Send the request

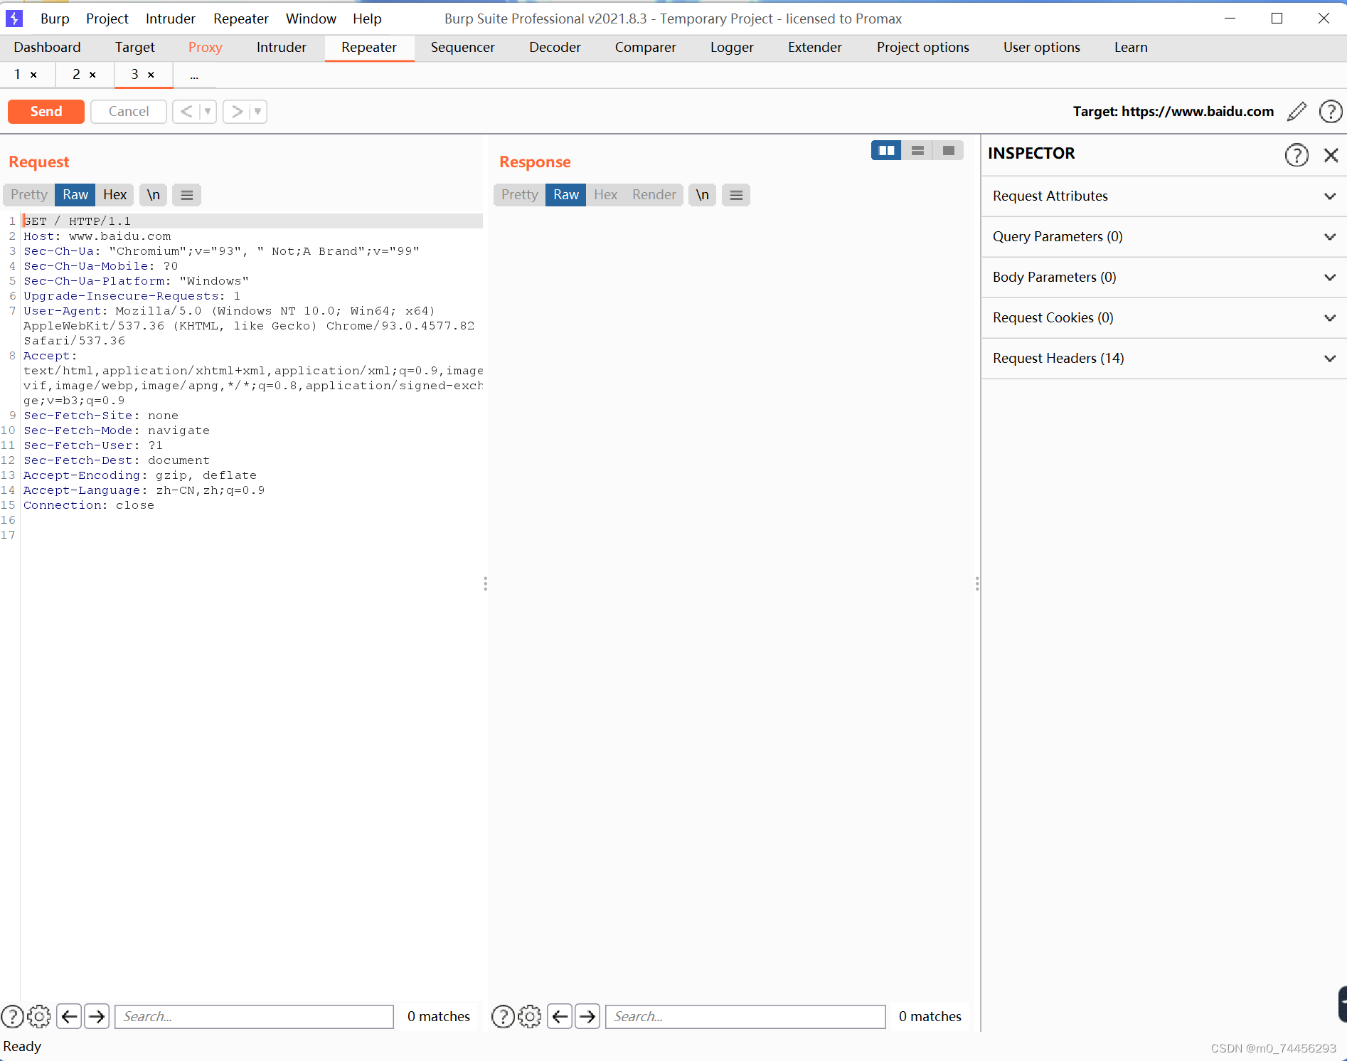pyautogui.click(x=46, y=111)
